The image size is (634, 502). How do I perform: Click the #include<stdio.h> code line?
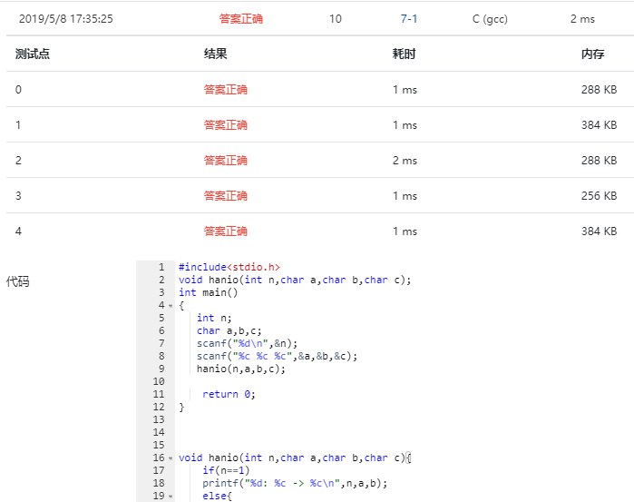tap(229, 267)
